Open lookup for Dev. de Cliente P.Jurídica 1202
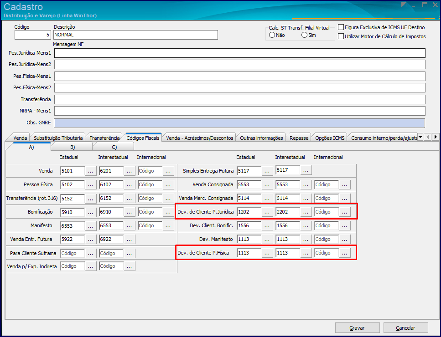The width and height of the screenshot is (441, 337). tap(267, 212)
